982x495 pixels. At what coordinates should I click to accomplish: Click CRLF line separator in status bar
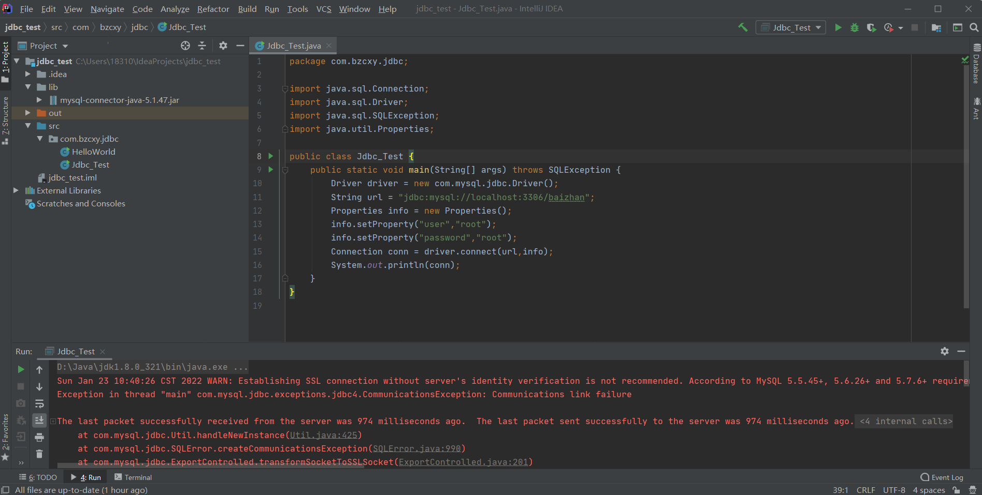(866, 490)
